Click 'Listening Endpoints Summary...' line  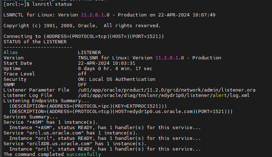tap(46, 101)
